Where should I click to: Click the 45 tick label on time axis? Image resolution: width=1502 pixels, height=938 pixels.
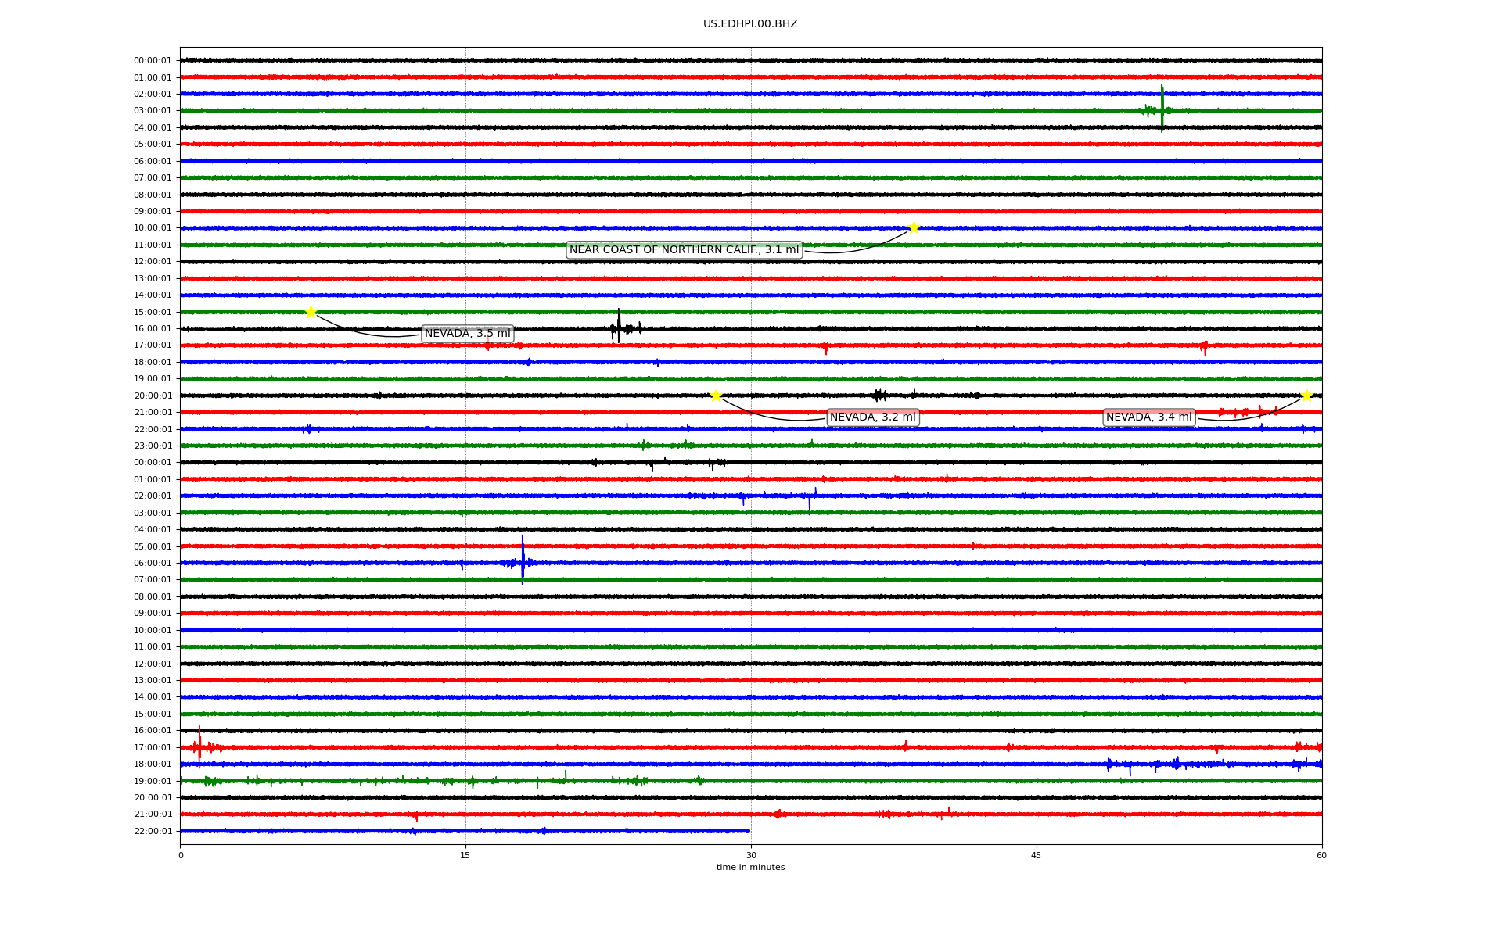[1037, 855]
